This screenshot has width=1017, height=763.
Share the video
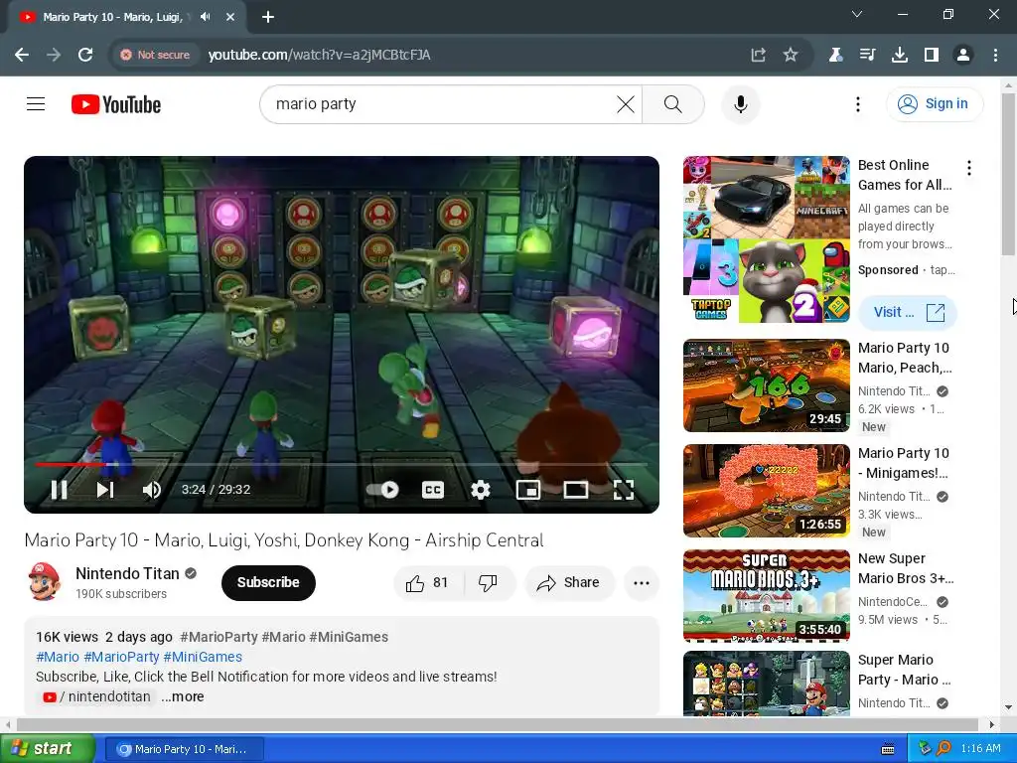point(569,582)
